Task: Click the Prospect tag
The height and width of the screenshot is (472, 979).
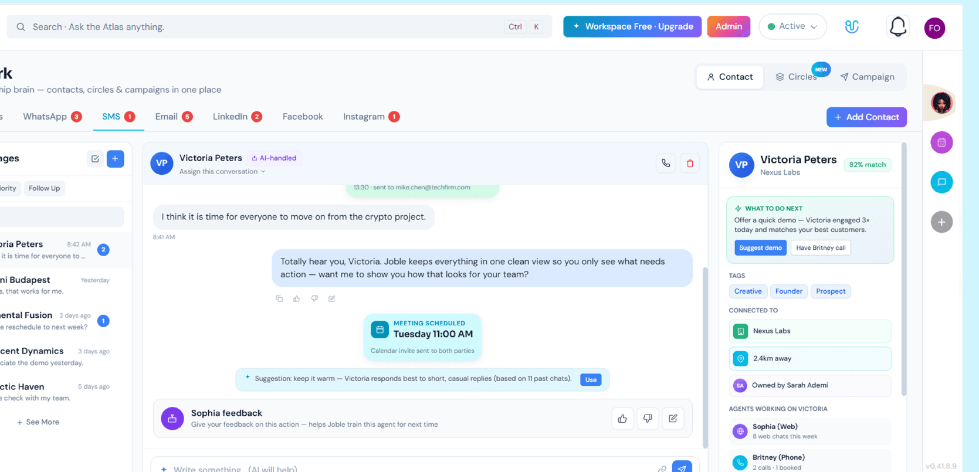Action: point(831,291)
